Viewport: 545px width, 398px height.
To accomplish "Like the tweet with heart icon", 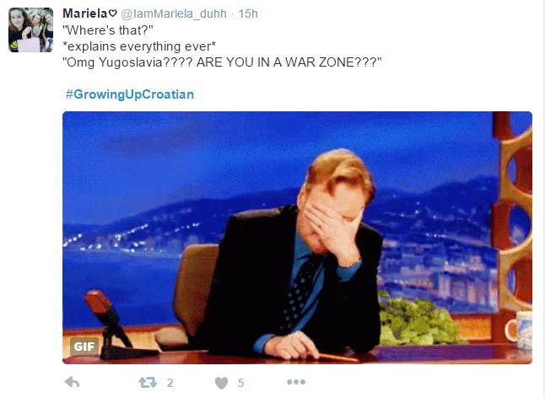I will click(221, 383).
